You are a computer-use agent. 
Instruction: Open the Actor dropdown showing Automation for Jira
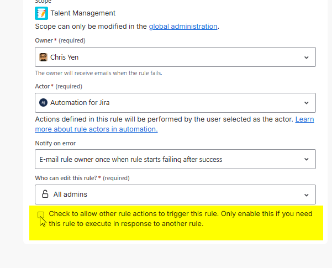[x=166, y=102]
